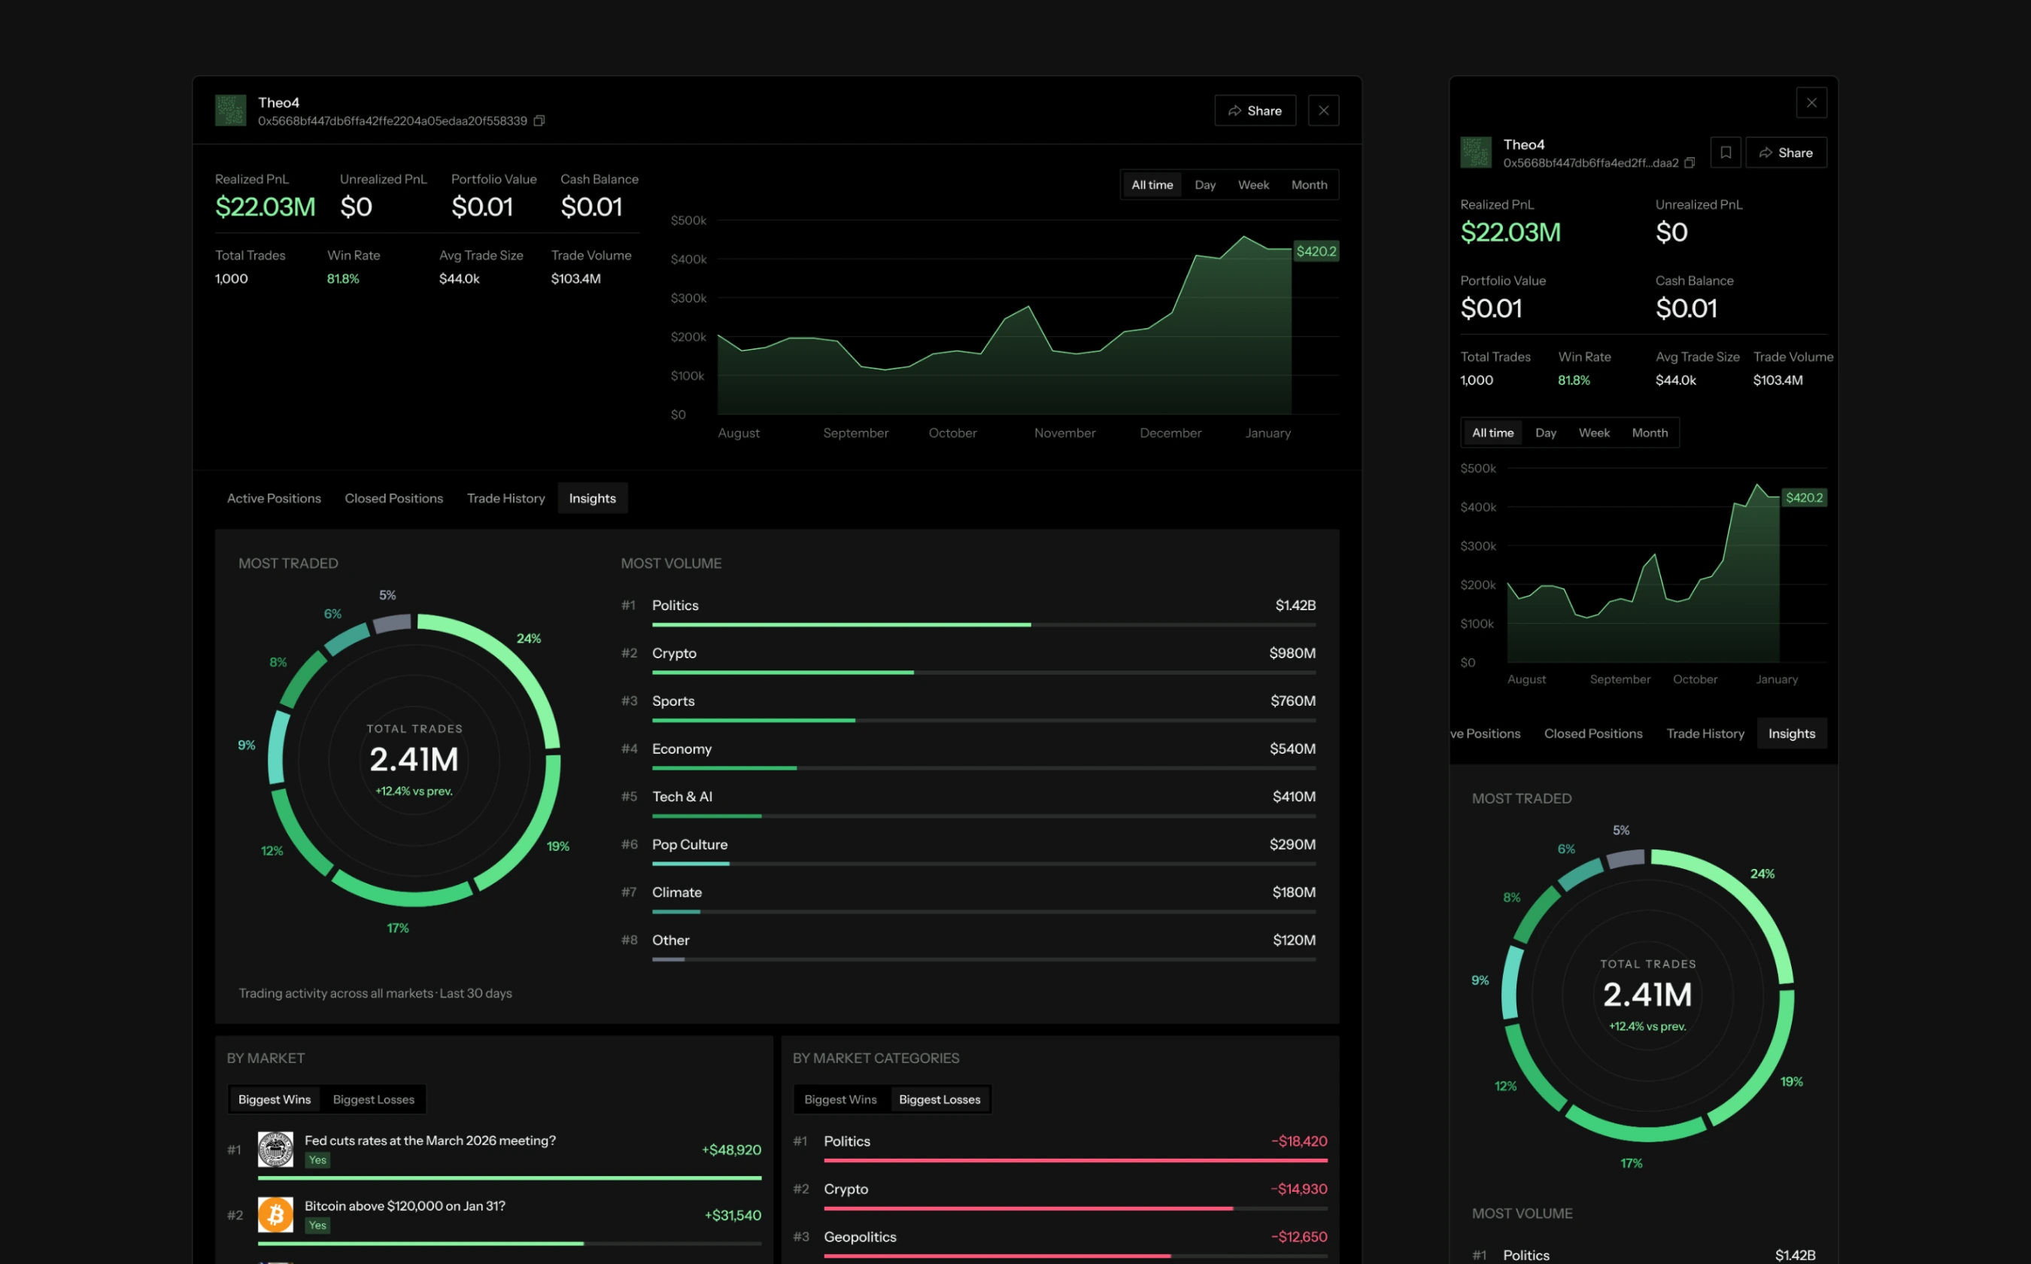Screen dimensions: 2031x1264
Task: Select Month range in right panel chart
Action: point(1649,433)
